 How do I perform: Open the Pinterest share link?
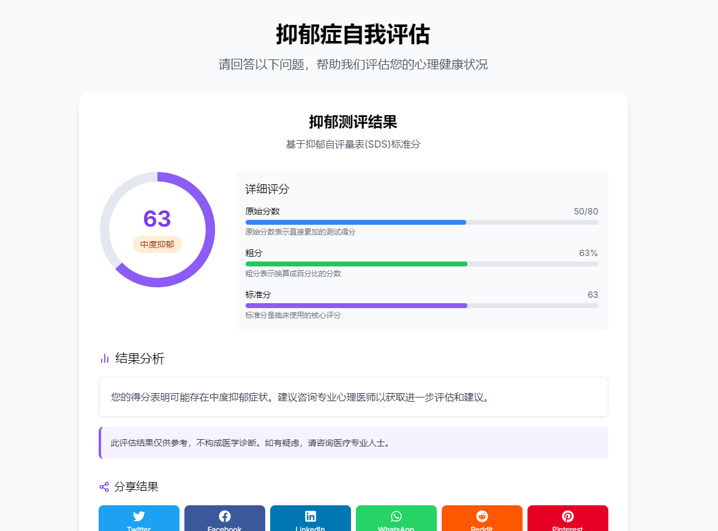tap(567, 521)
